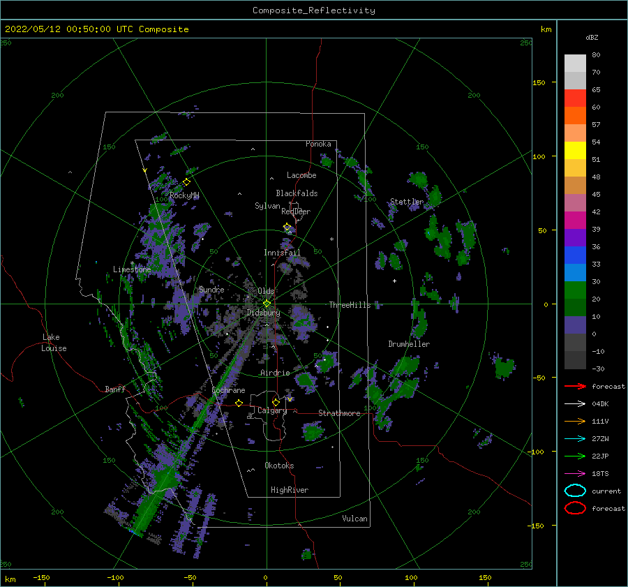Click the Didsbury city label
This screenshot has height=587, width=628.
[x=264, y=313]
